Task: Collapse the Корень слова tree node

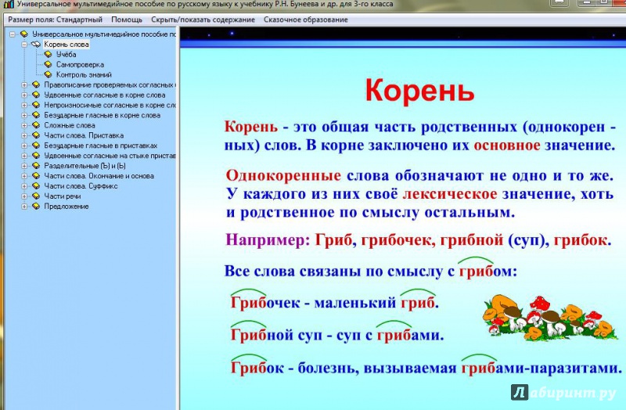Action: click(24, 45)
